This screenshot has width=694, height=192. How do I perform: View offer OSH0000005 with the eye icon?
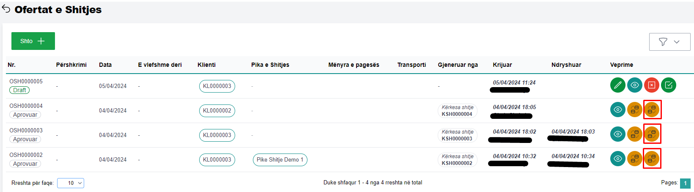[x=635, y=85]
